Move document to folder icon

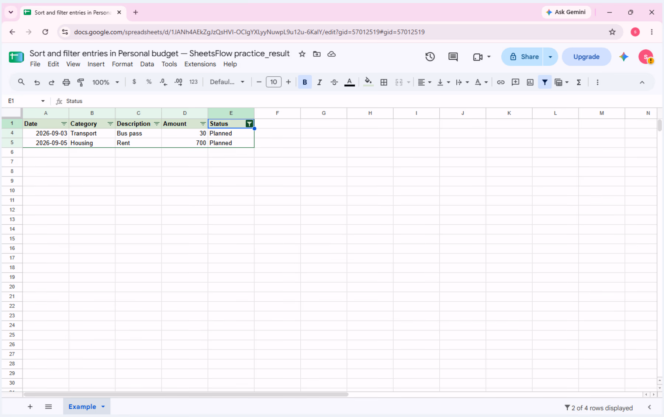(317, 54)
